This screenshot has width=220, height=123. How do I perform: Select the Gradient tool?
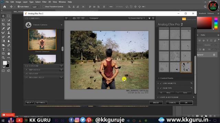tap(3, 41)
